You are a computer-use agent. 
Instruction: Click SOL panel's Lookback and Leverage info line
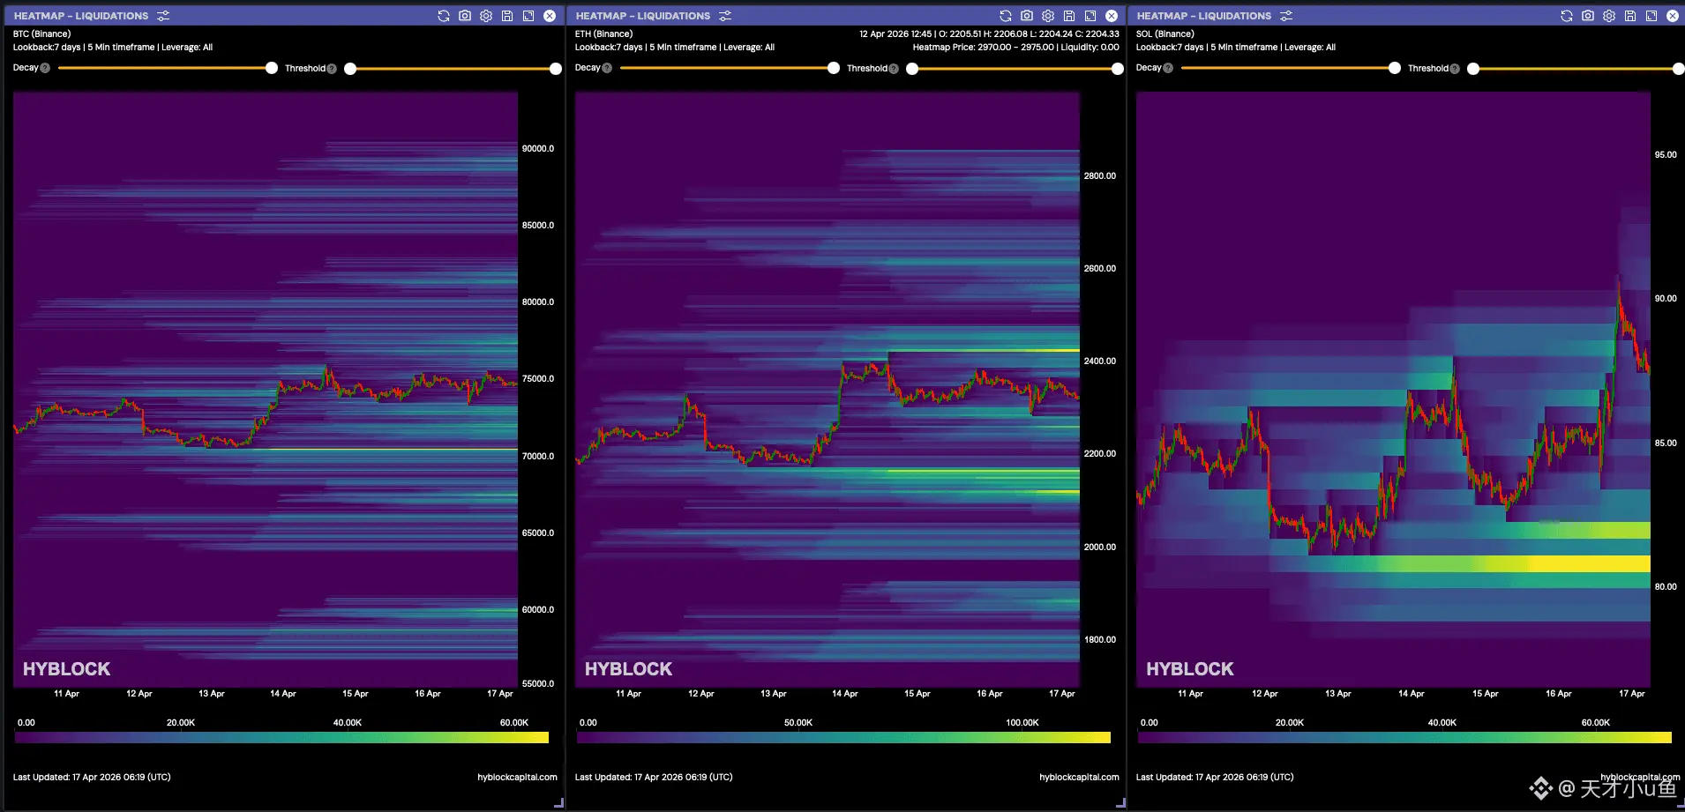(x=1236, y=48)
